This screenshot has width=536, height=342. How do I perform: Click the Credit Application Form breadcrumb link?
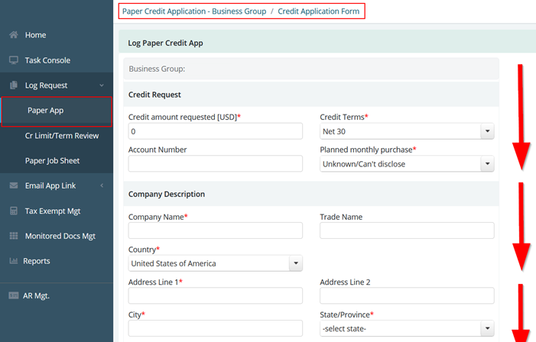319,11
